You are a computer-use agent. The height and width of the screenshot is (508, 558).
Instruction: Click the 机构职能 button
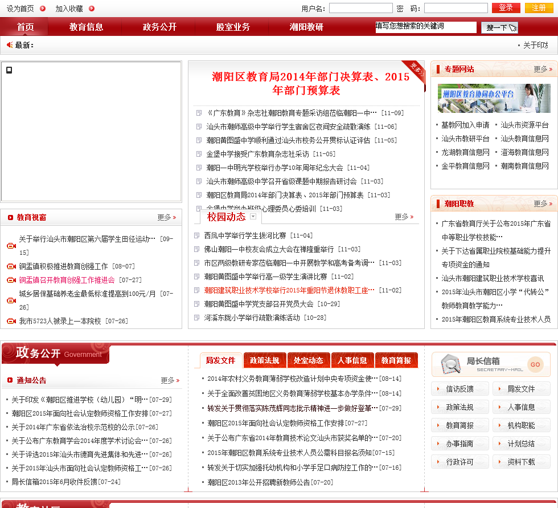point(522,425)
